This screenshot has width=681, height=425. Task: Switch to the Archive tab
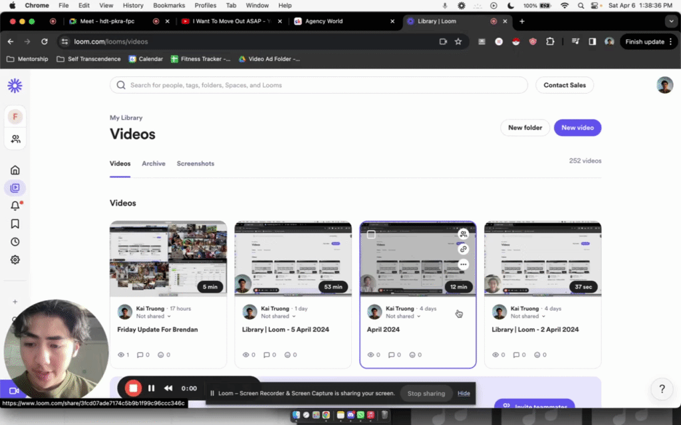[x=154, y=163]
